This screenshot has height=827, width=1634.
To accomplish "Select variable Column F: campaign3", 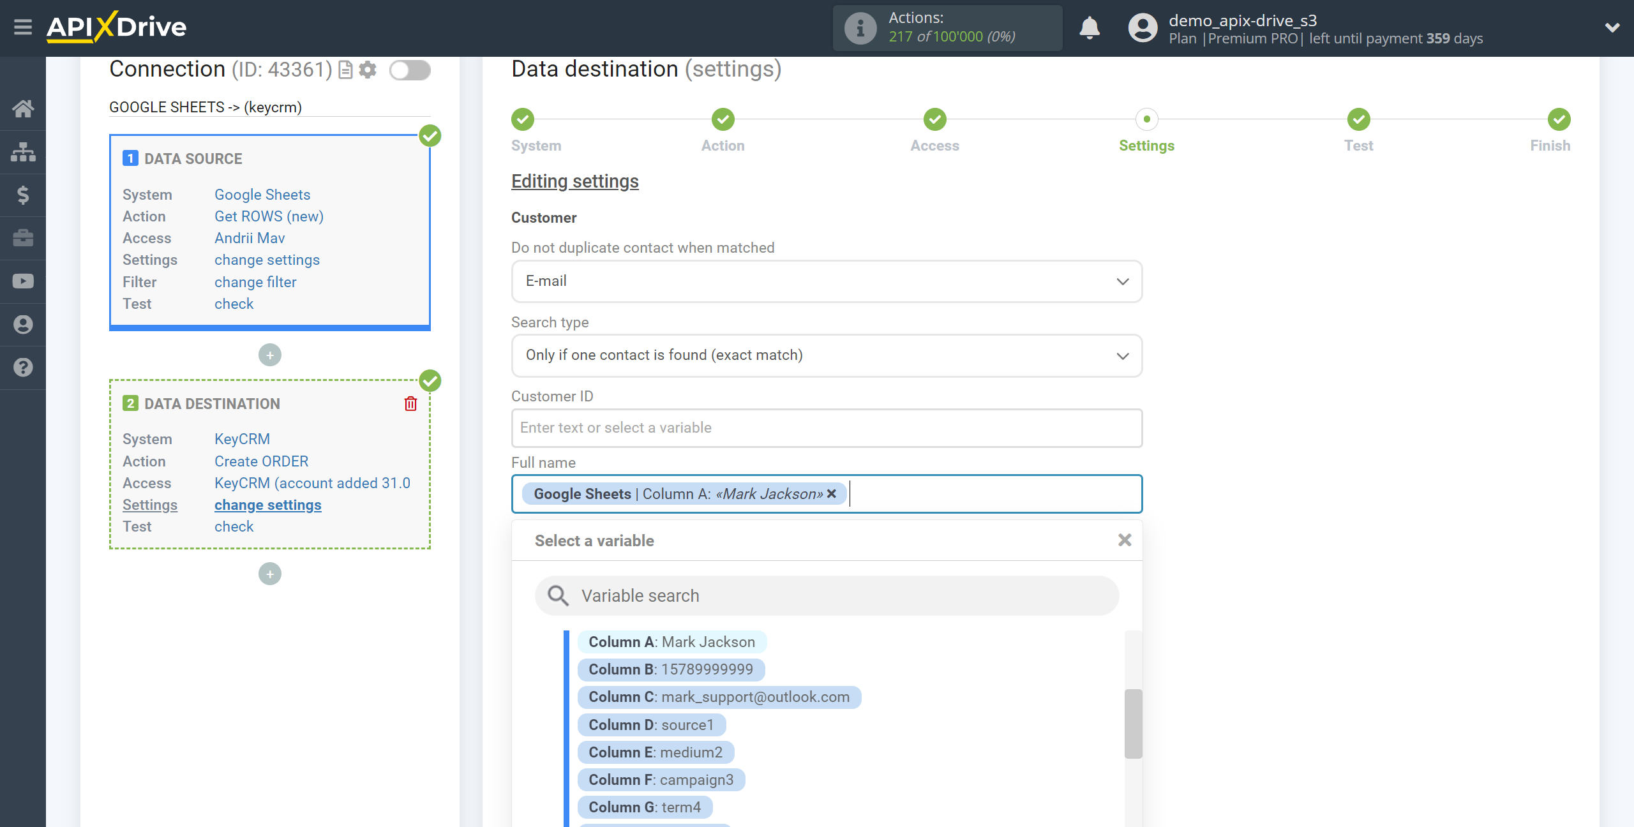I will (661, 780).
